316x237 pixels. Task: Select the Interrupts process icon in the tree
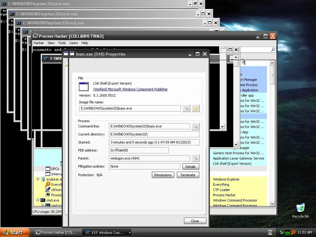[x=48, y=174]
